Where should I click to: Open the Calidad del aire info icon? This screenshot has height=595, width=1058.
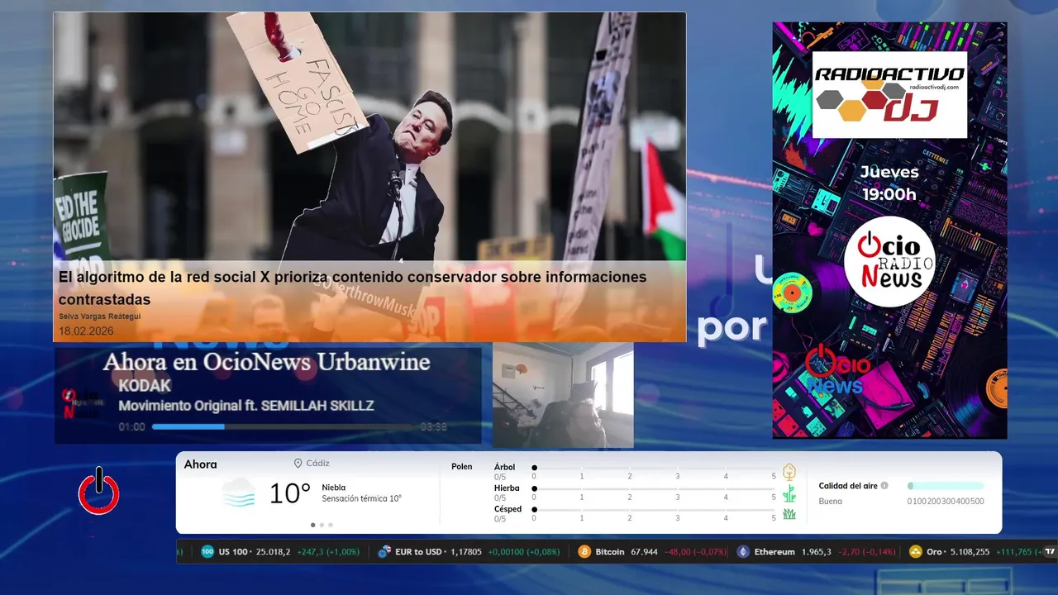click(x=884, y=486)
